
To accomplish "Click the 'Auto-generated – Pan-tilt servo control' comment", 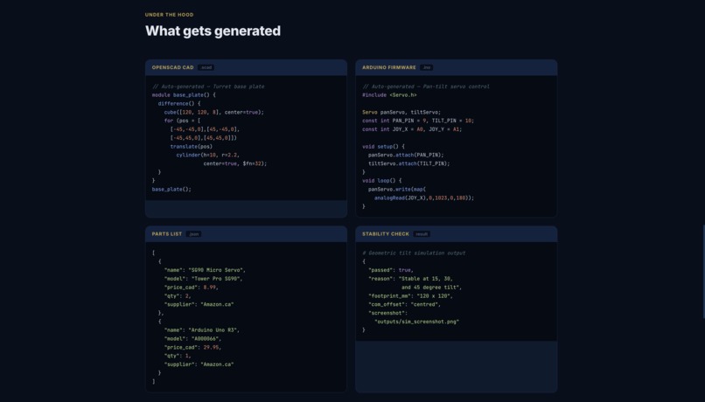I will [426, 87].
